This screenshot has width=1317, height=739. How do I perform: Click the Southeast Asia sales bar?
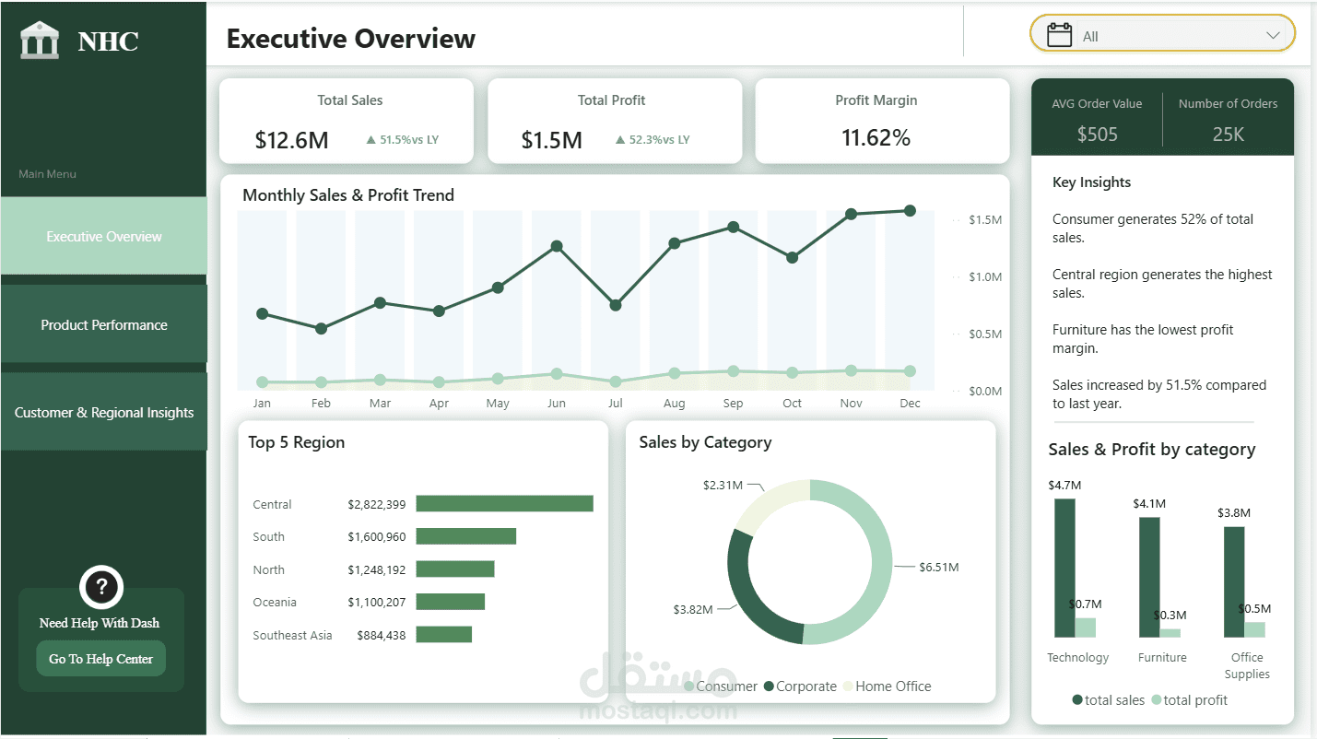(443, 634)
